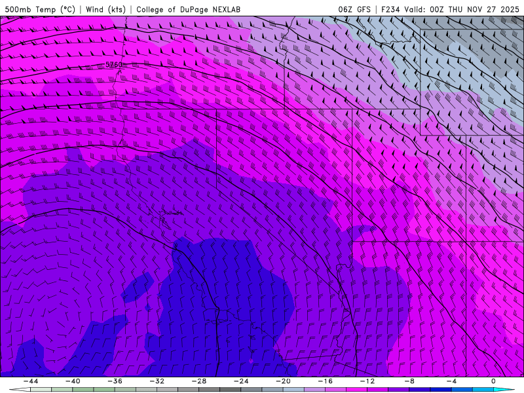The width and height of the screenshot is (524, 393).
Task: Click the 'College of DuPage NEXLAB' text
Action: pos(188,9)
